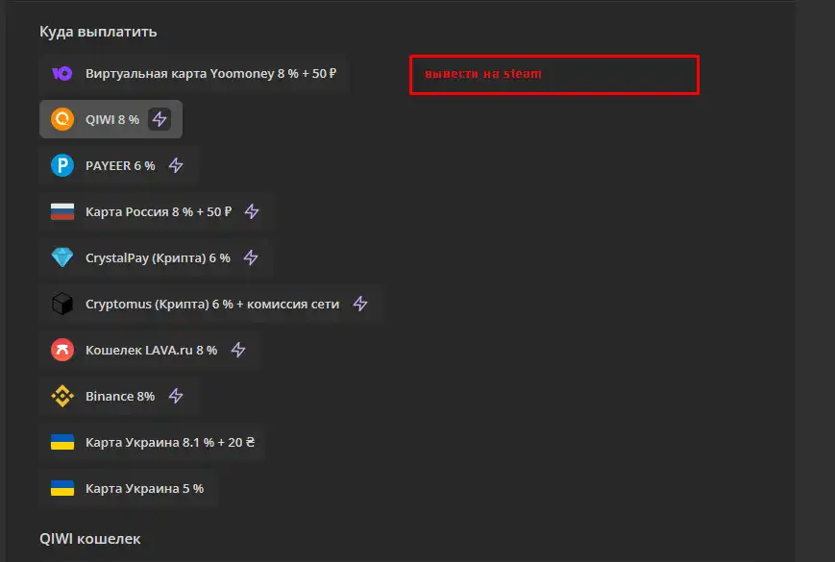Click the Yoomoney purple logo icon
Viewport: 835px width, 562px height.
(62, 73)
